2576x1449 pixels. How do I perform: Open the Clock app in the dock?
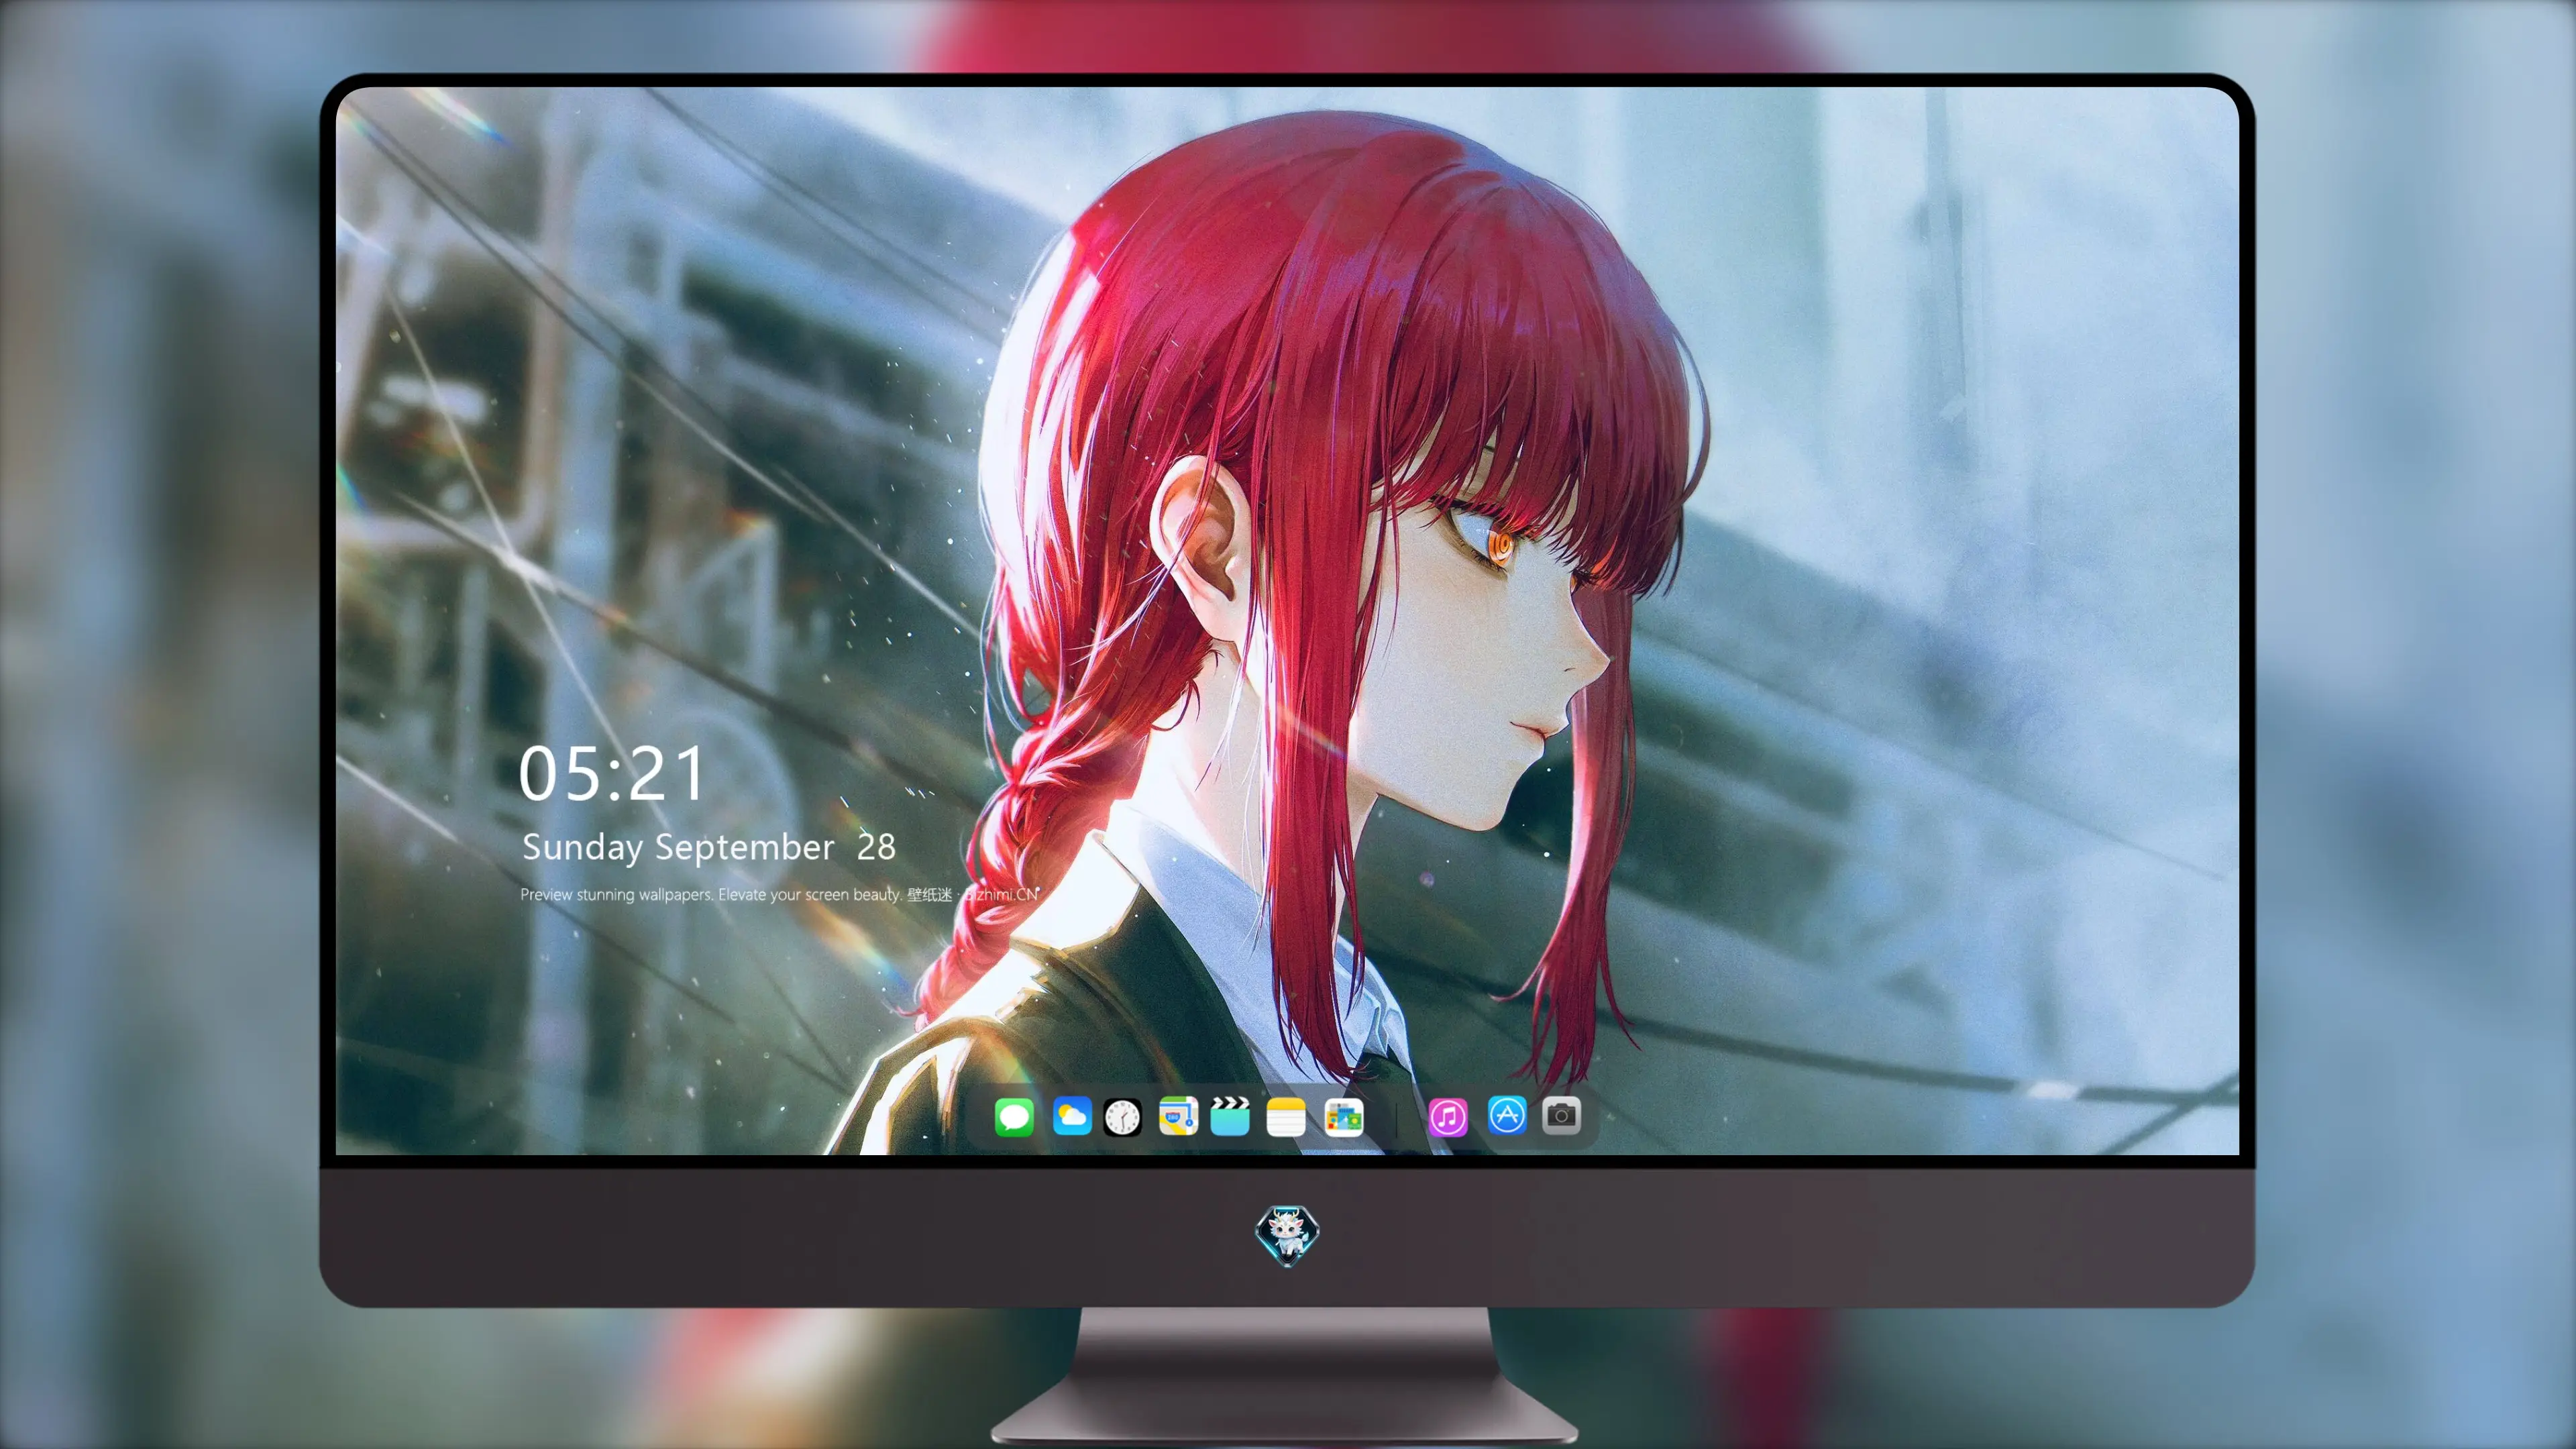[x=1122, y=1117]
